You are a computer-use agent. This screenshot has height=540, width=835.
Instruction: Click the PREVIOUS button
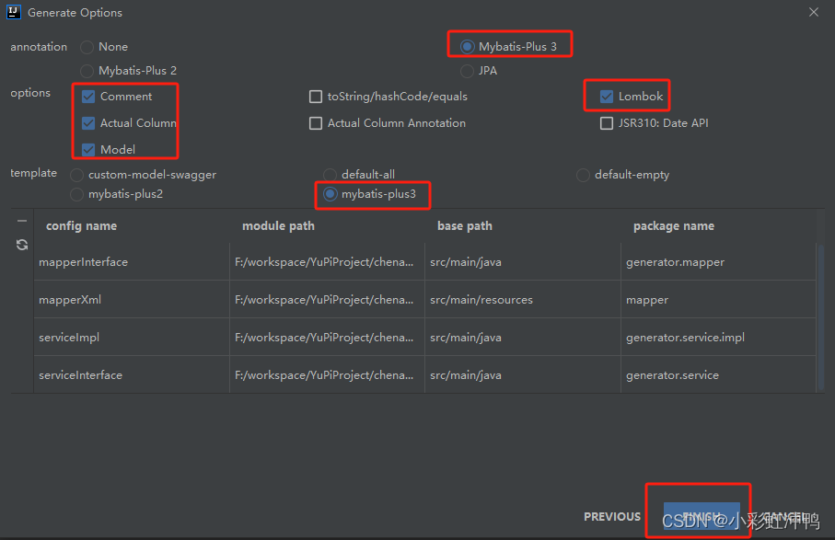click(611, 517)
